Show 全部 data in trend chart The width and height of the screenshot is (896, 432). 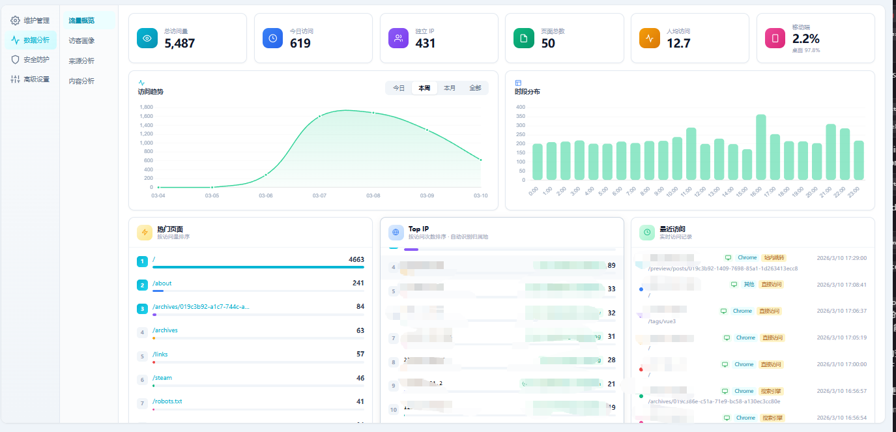(x=475, y=88)
